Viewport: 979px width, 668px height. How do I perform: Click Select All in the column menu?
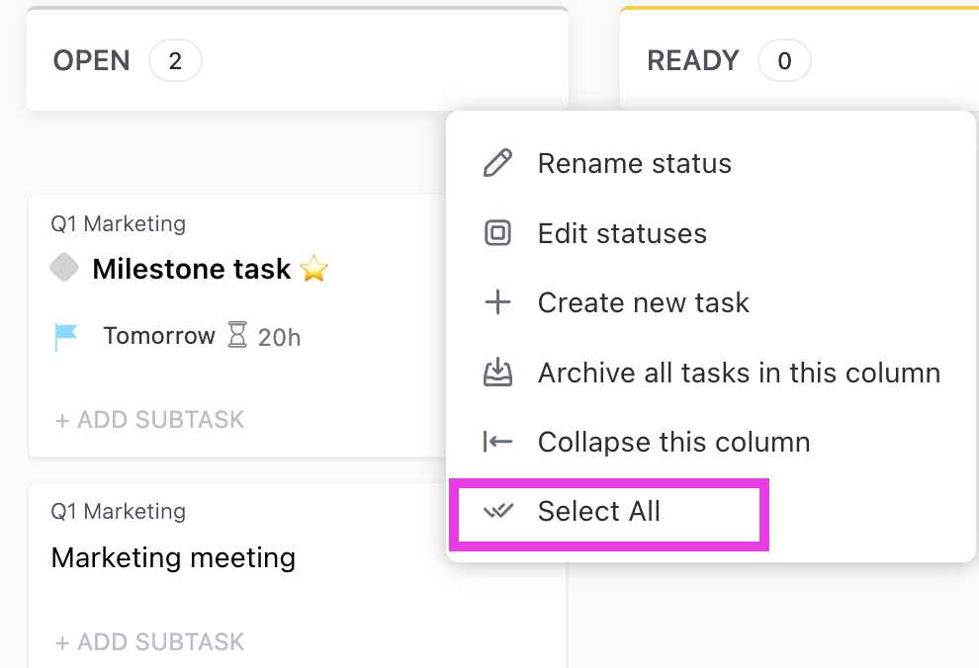[598, 511]
